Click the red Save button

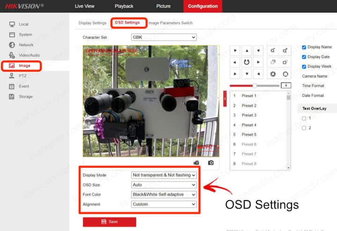(110, 222)
